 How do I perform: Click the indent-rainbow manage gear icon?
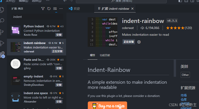click(x=139, y=42)
